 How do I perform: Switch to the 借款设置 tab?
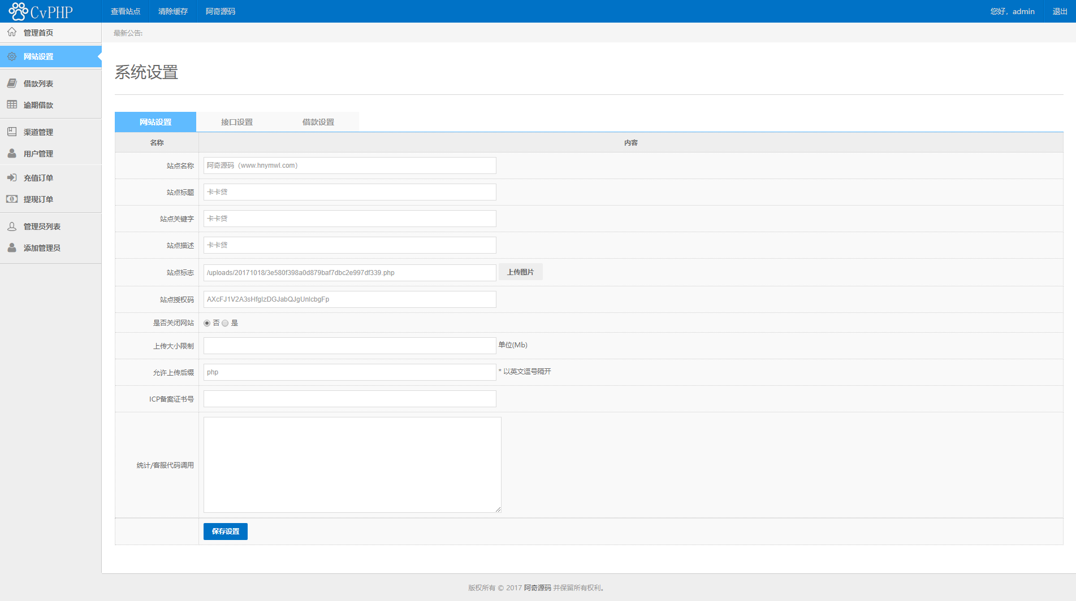318,122
